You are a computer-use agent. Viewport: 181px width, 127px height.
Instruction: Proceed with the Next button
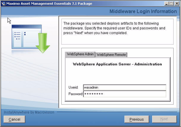[x=164, y=119]
